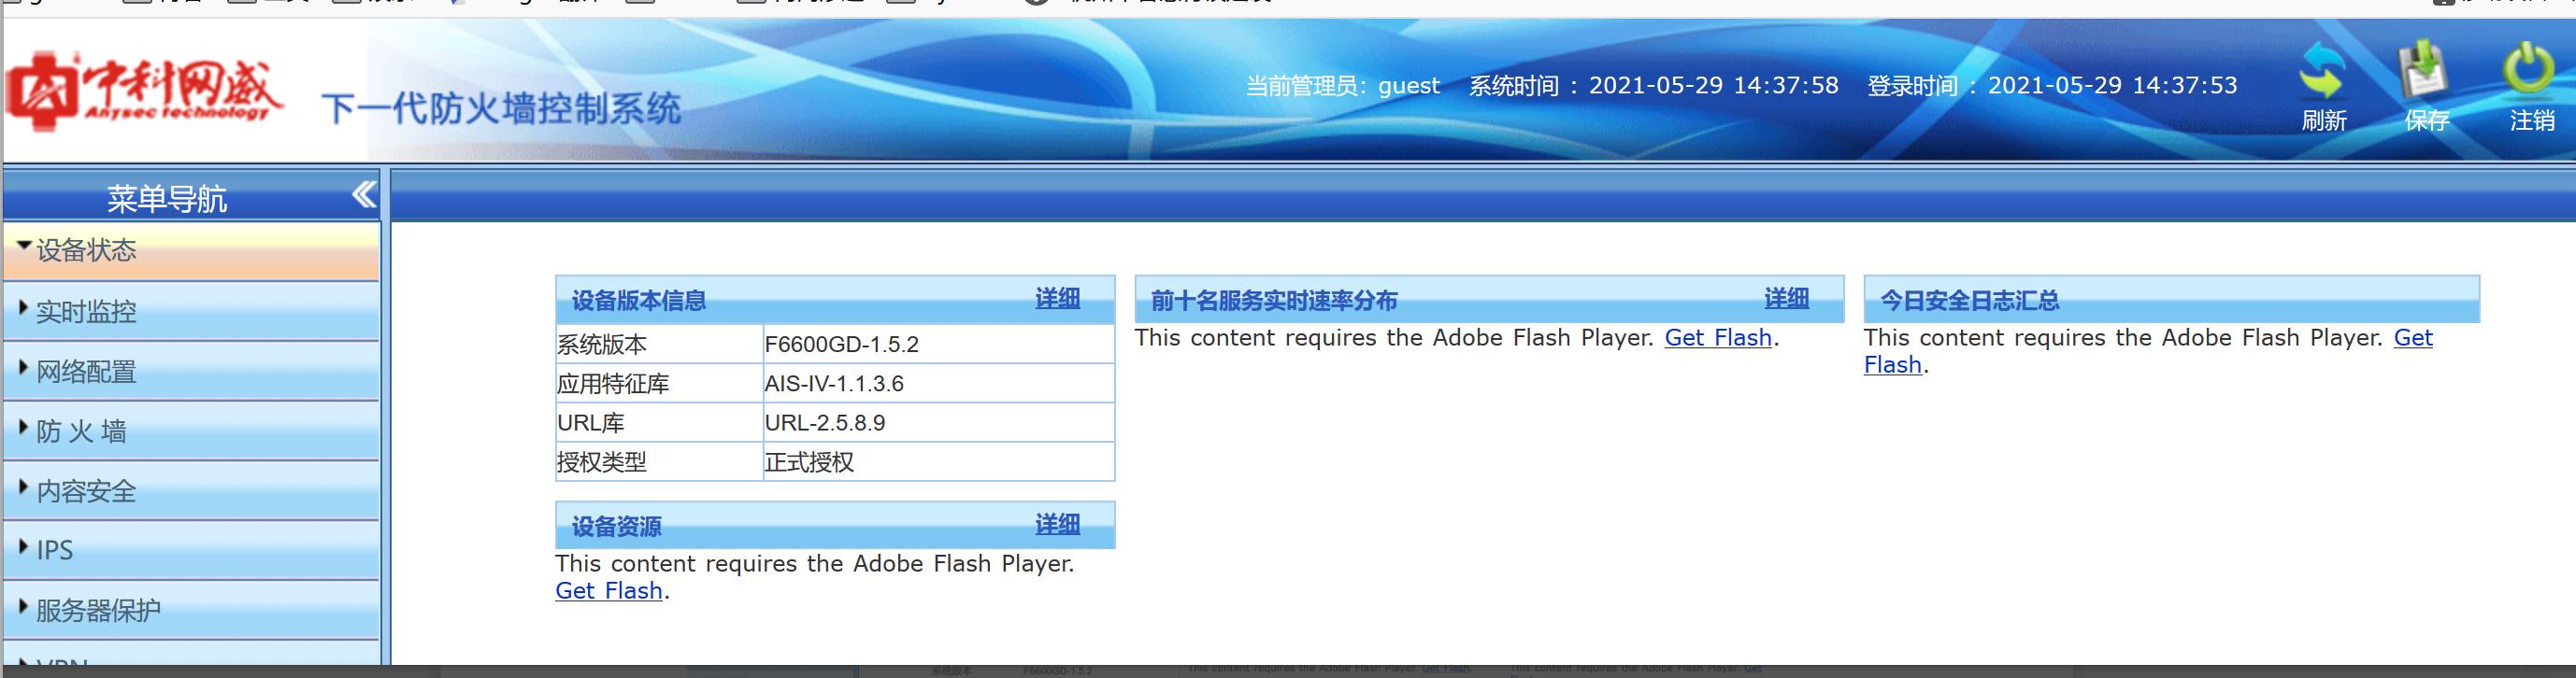The image size is (2576, 678).
Task: Open 详细 link for 设备版本信息
Action: [1057, 299]
